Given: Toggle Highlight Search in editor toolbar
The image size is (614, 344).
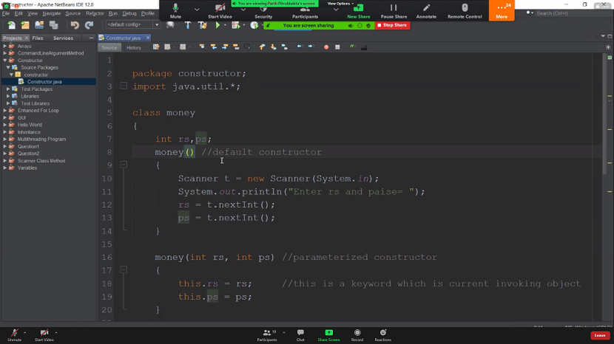Looking at the screenshot, I should pyautogui.click(x=236, y=47).
